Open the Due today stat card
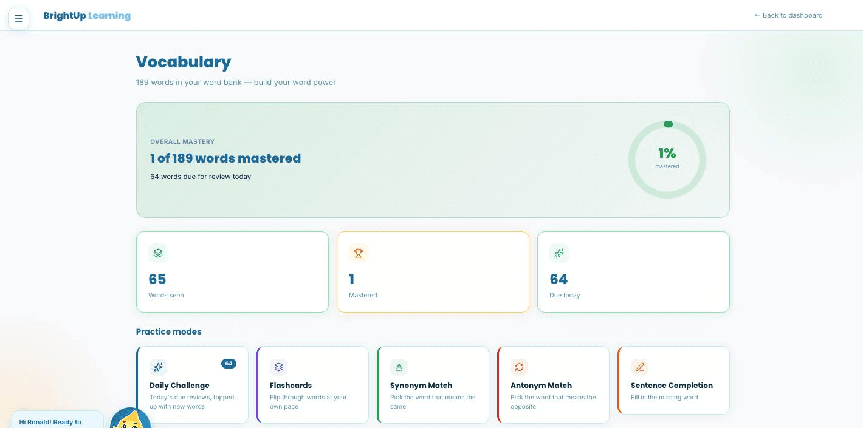The height and width of the screenshot is (428, 863). click(x=633, y=272)
